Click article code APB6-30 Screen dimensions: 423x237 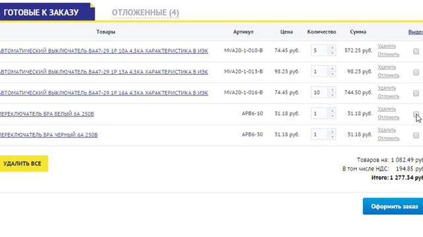coord(252,134)
